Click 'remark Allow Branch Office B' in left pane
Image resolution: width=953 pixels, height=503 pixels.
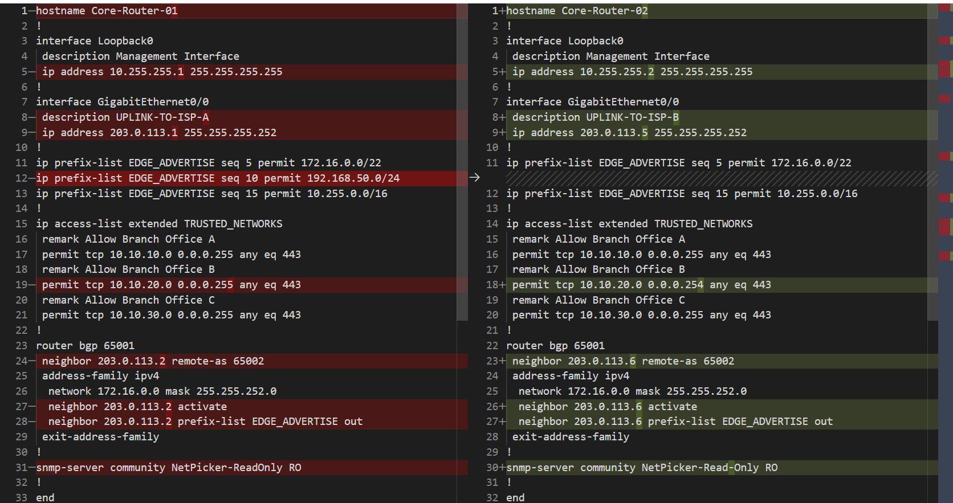pyautogui.click(x=128, y=269)
